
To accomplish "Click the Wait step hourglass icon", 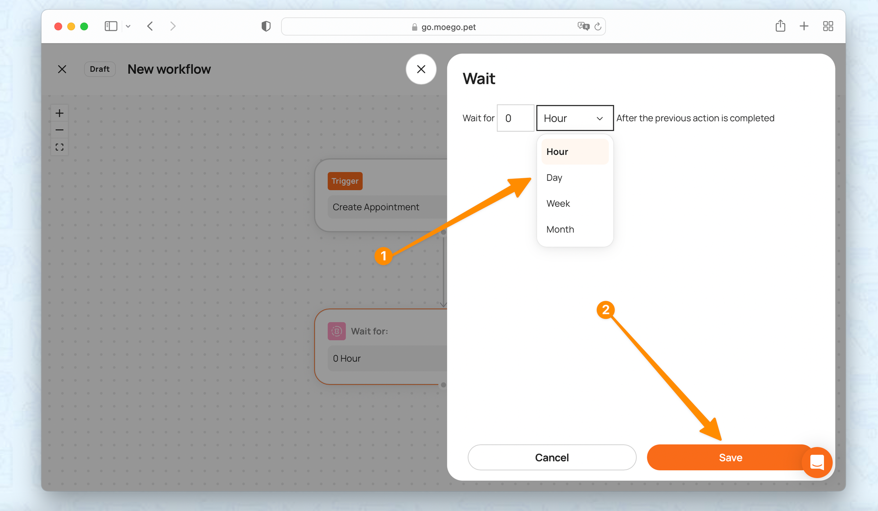I will click(x=337, y=331).
